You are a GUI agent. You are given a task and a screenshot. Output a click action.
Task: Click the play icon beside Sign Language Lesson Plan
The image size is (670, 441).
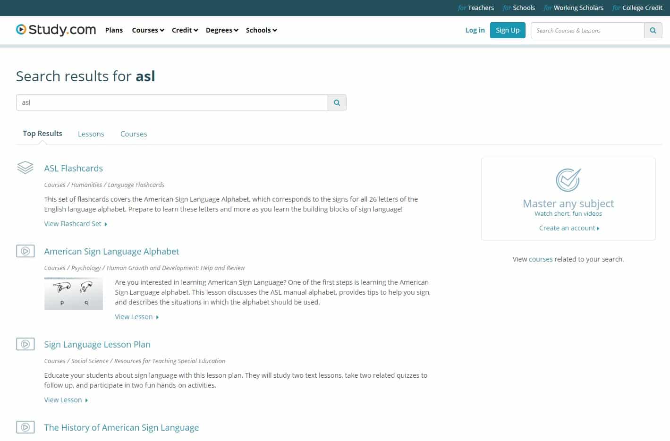pyautogui.click(x=25, y=344)
